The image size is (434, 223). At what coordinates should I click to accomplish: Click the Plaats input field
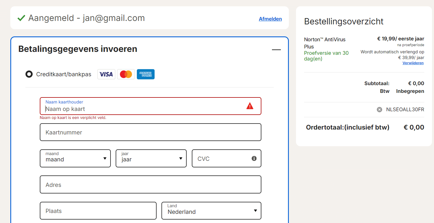pos(98,211)
